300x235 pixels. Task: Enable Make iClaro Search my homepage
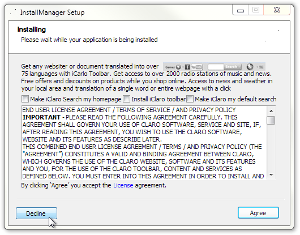coord(25,99)
